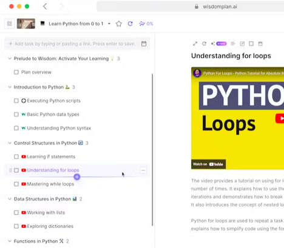
Task: Open the Executing Python scripts task
Action: 54,101
